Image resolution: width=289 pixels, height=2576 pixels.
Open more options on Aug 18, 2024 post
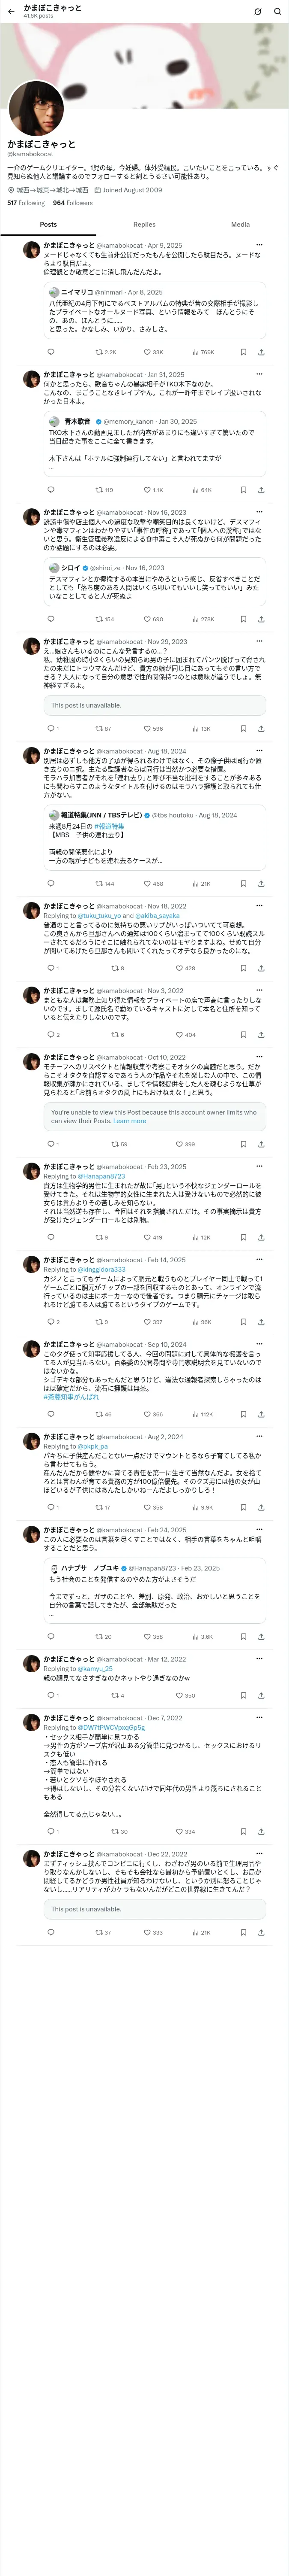tap(259, 751)
